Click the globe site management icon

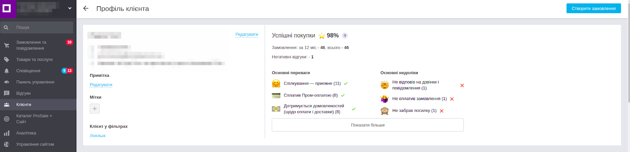pyautogui.click(x=7, y=145)
